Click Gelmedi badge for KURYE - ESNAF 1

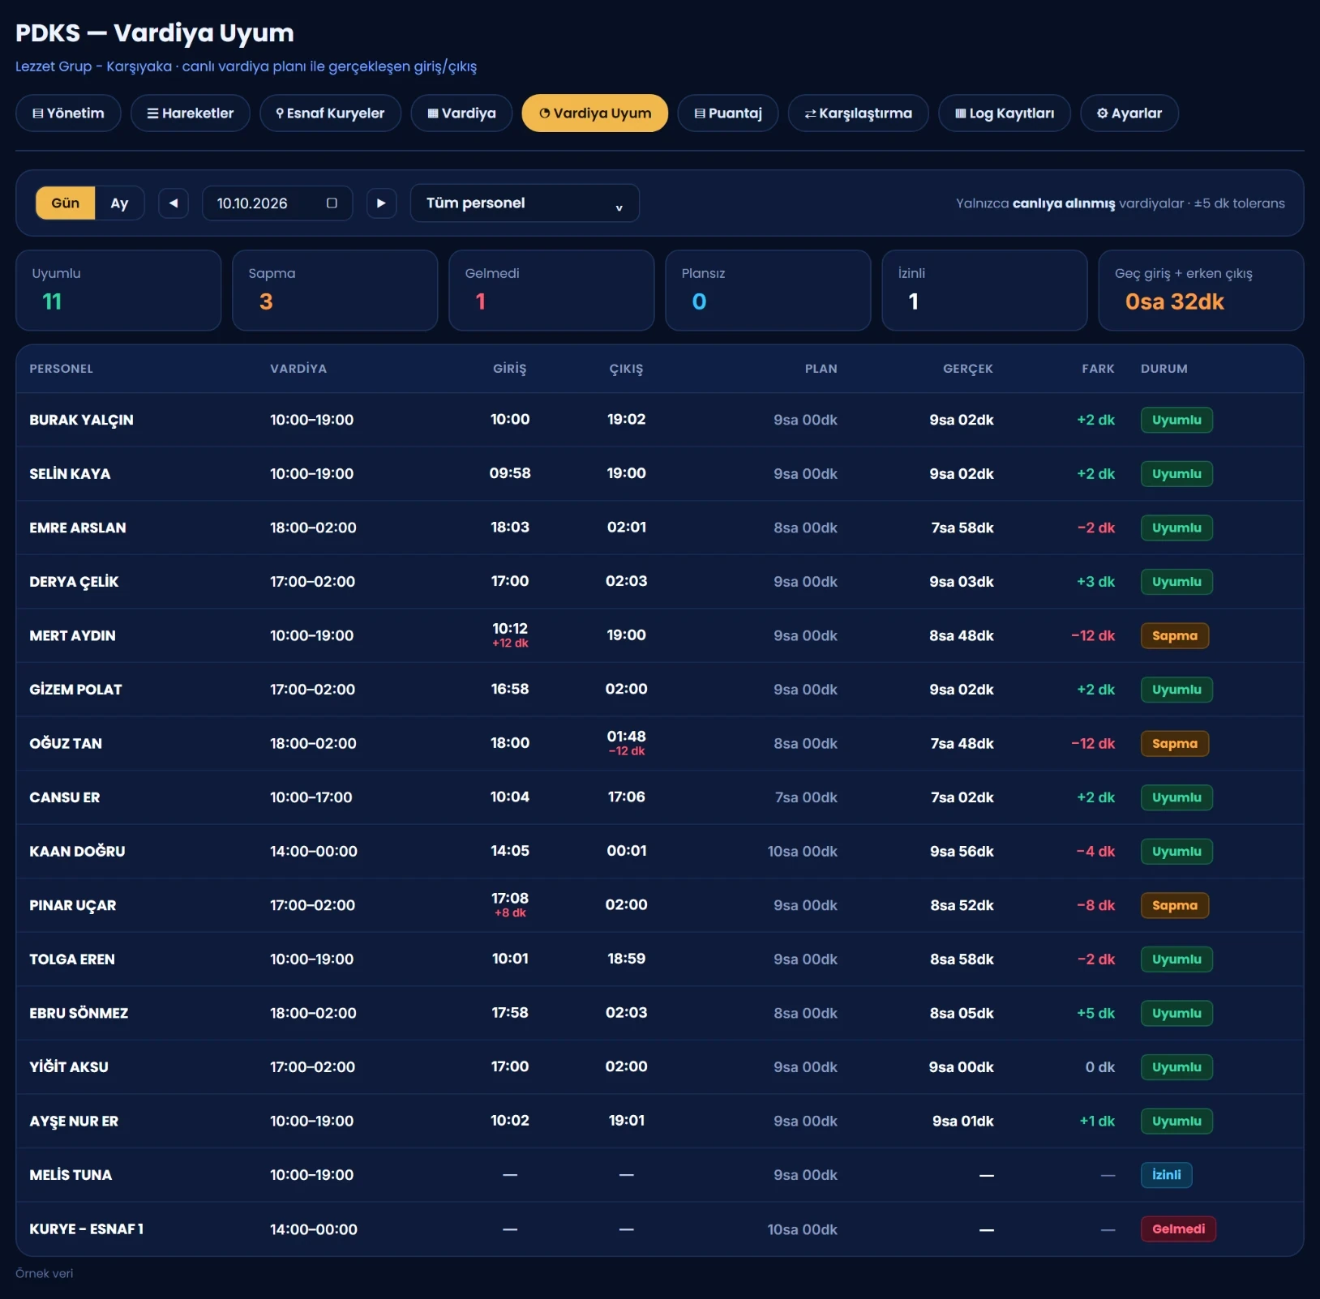click(x=1178, y=1229)
